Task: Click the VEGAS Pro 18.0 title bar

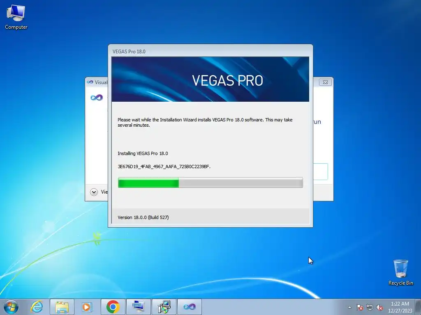Action: pos(210,51)
